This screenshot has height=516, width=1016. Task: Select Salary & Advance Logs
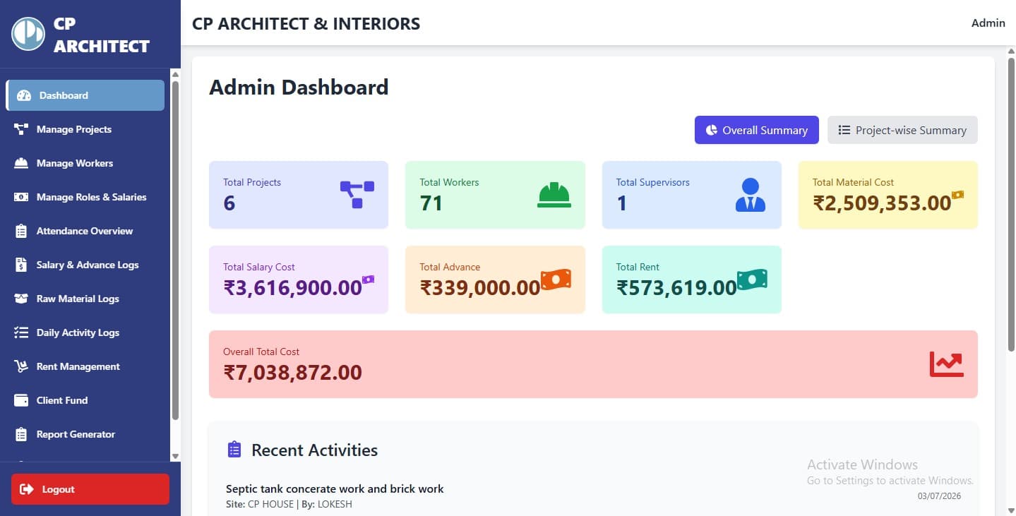tap(85, 265)
